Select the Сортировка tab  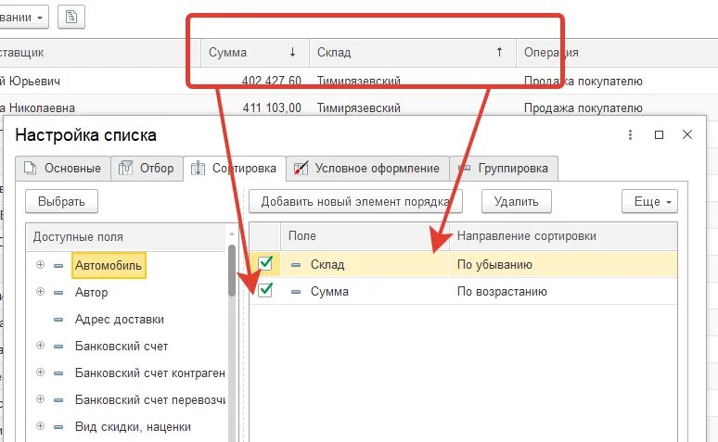[235, 169]
